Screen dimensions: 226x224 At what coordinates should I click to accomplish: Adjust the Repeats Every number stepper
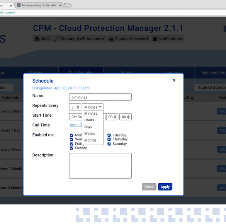pyautogui.click(x=78, y=107)
